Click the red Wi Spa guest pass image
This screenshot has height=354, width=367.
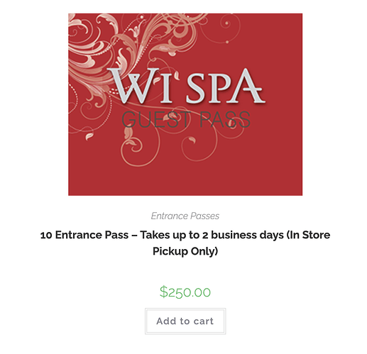[185, 104]
